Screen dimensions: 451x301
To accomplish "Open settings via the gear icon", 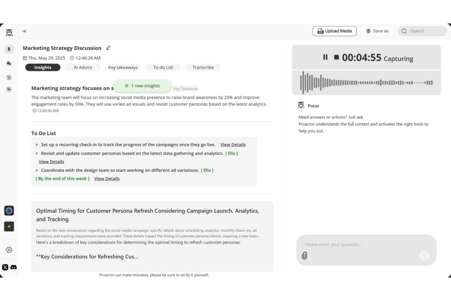I will pyautogui.click(x=9, y=250).
